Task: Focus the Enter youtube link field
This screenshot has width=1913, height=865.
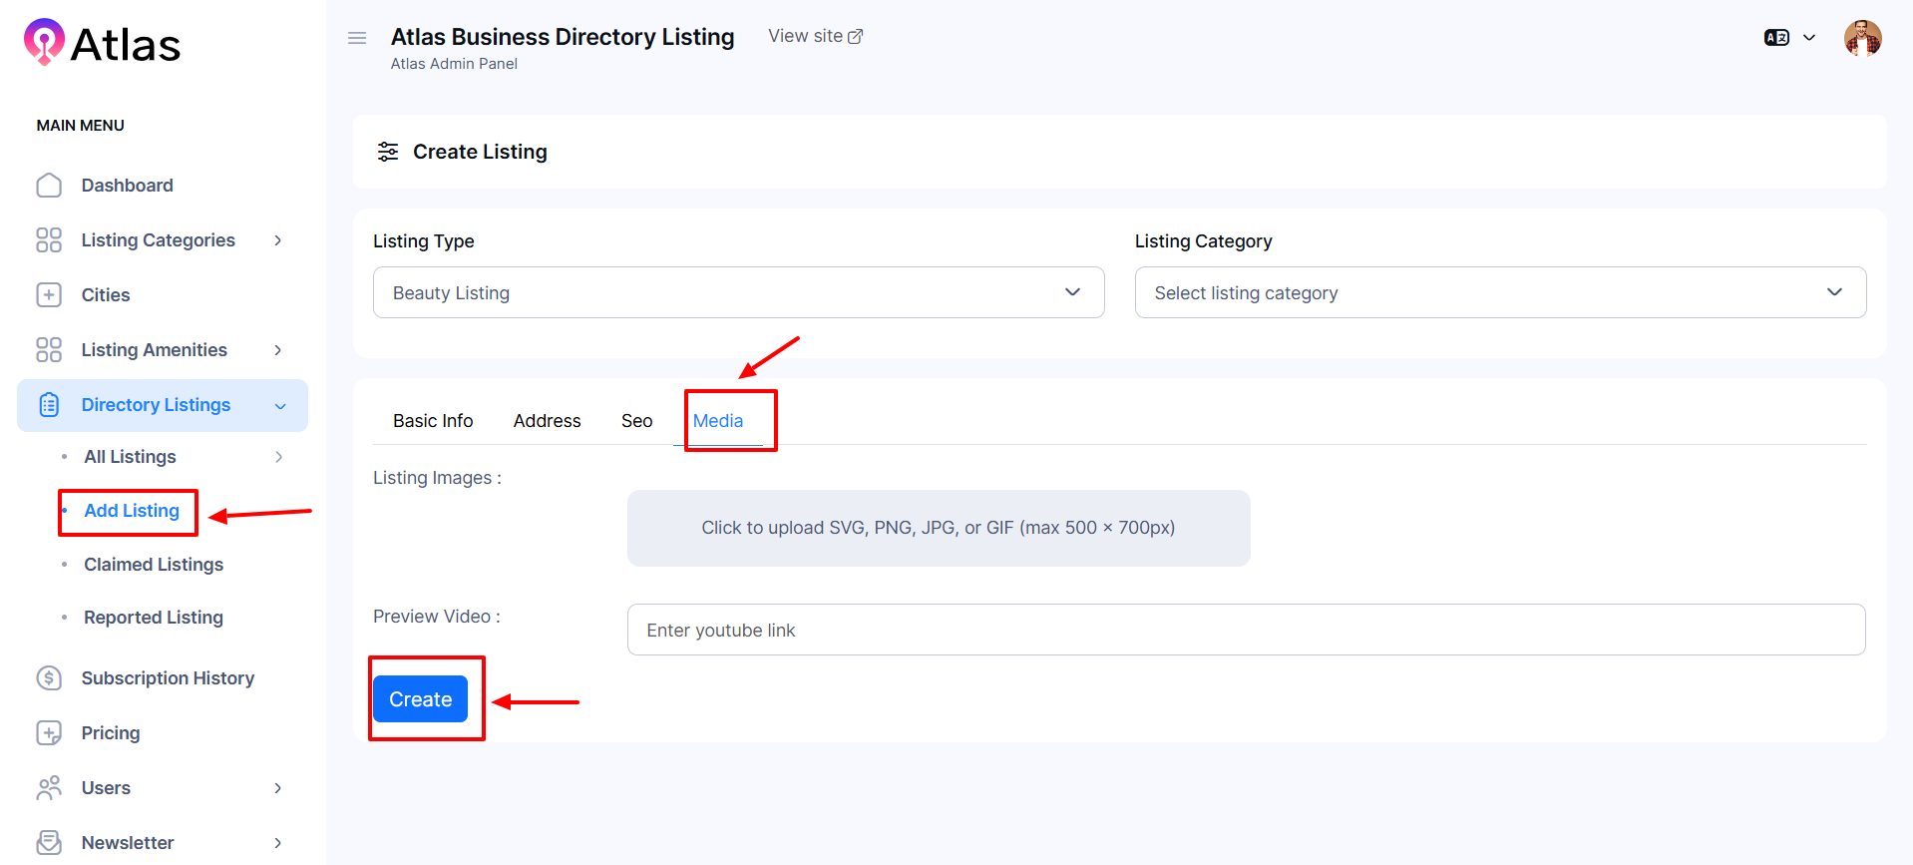Action: click(x=1245, y=630)
